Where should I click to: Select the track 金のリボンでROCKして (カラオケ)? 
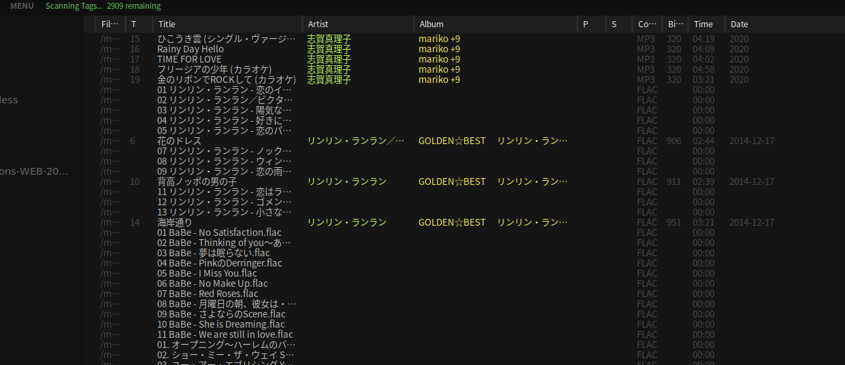[x=227, y=80]
